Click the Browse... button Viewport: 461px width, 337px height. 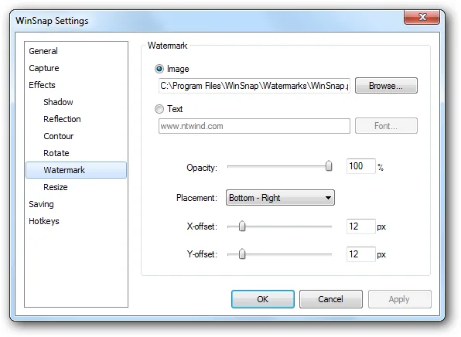(x=386, y=86)
